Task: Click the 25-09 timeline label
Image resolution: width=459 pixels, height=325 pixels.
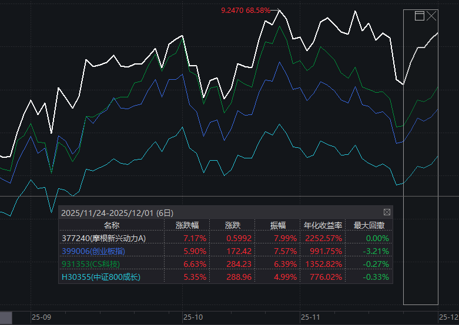Action: coord(41,317)
